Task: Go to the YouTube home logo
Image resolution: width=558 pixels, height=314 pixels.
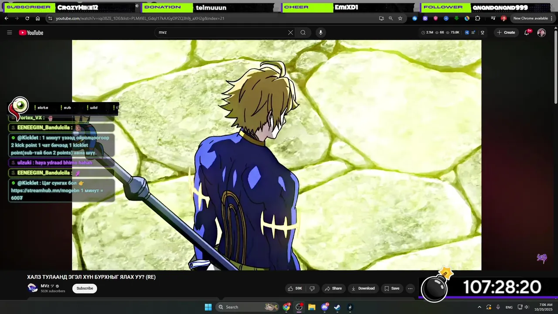Action: (31, 33)
